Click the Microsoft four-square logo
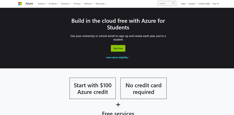Viewport: 234px width, 115px height. (20, 4)
